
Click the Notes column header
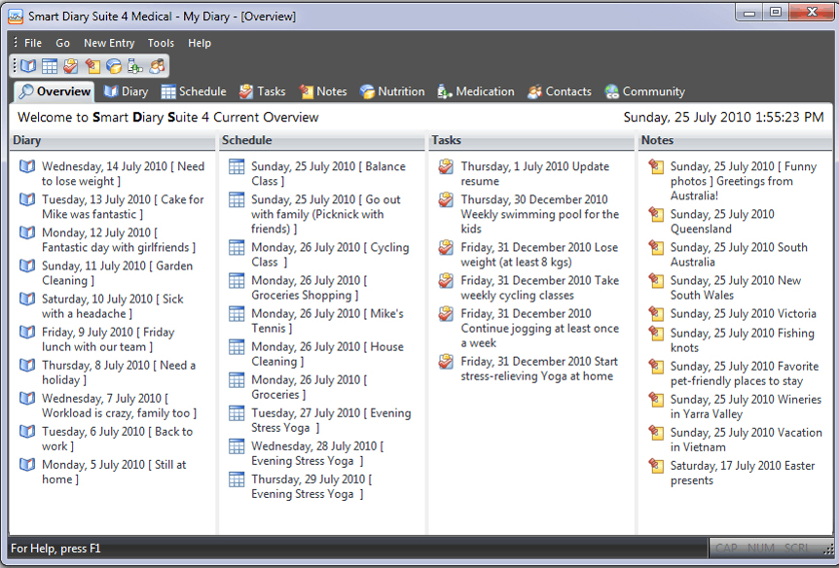658,141
